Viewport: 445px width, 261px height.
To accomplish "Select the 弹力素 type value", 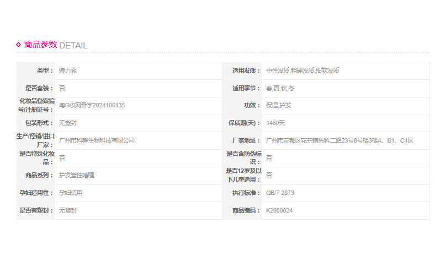I will pos(67,70).
